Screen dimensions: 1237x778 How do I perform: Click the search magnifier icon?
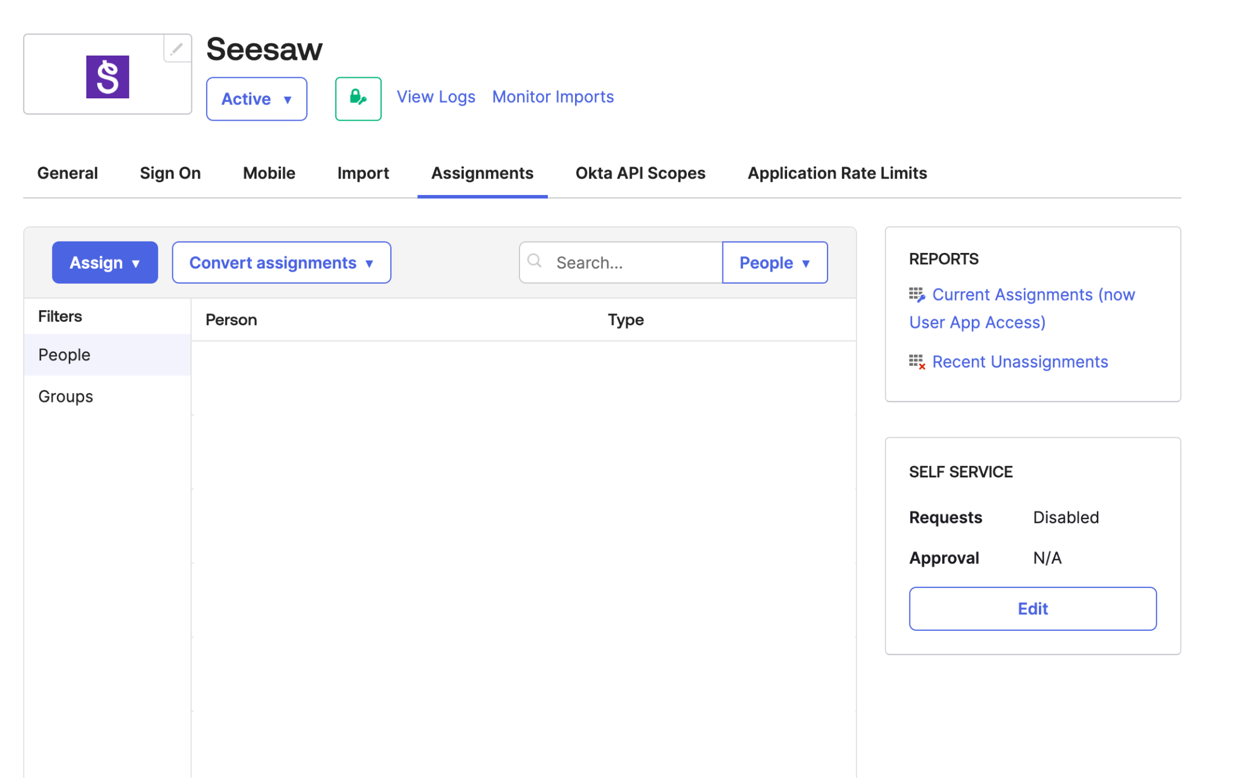535,261
